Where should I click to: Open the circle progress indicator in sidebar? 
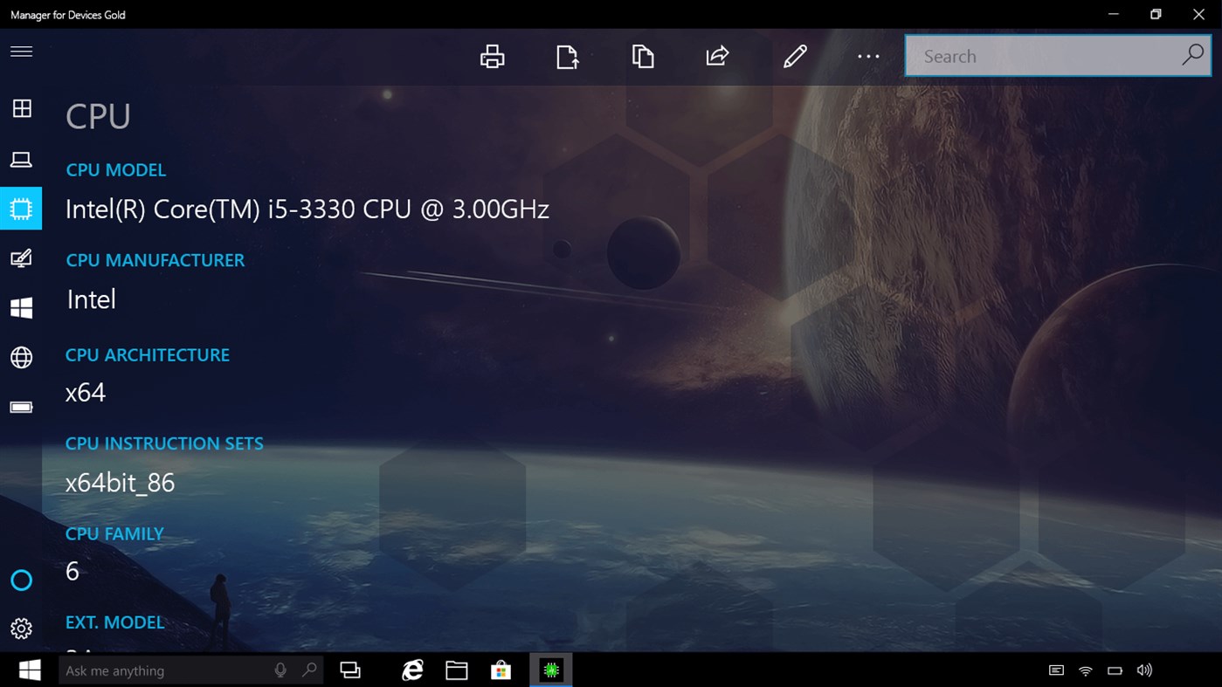21,579
